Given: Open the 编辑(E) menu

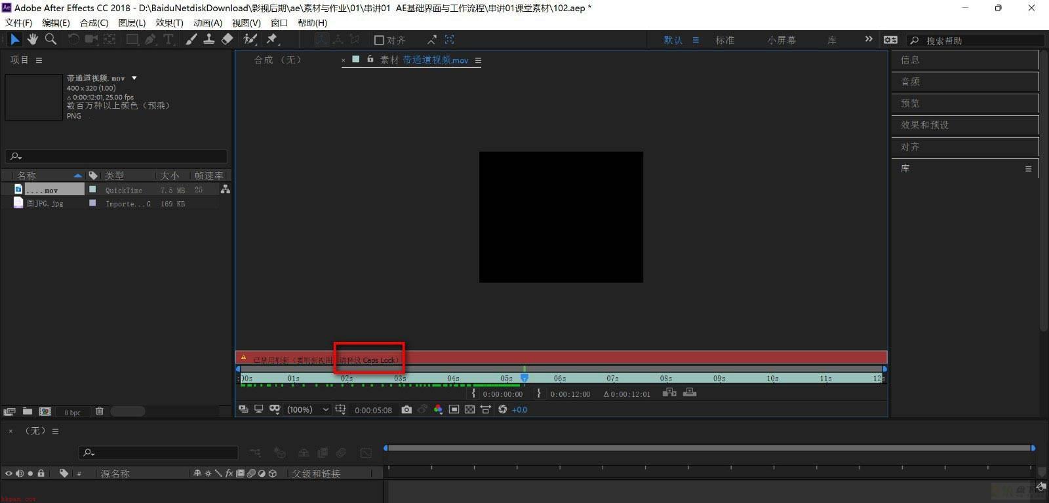Looking at the screenshot, I should [56, 22].
